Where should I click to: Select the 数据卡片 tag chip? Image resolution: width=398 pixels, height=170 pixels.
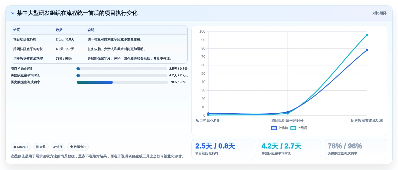78,147
